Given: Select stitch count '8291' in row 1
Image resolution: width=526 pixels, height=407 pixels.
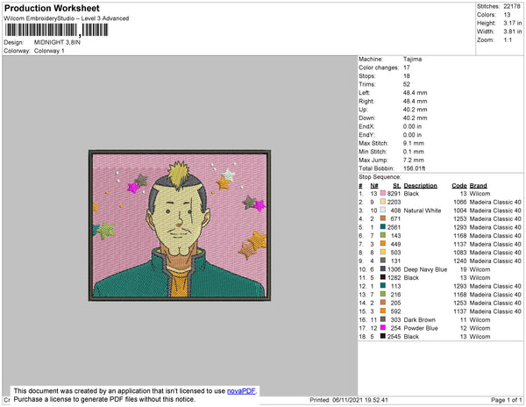Looking at the screenshot, I should 394,194.
